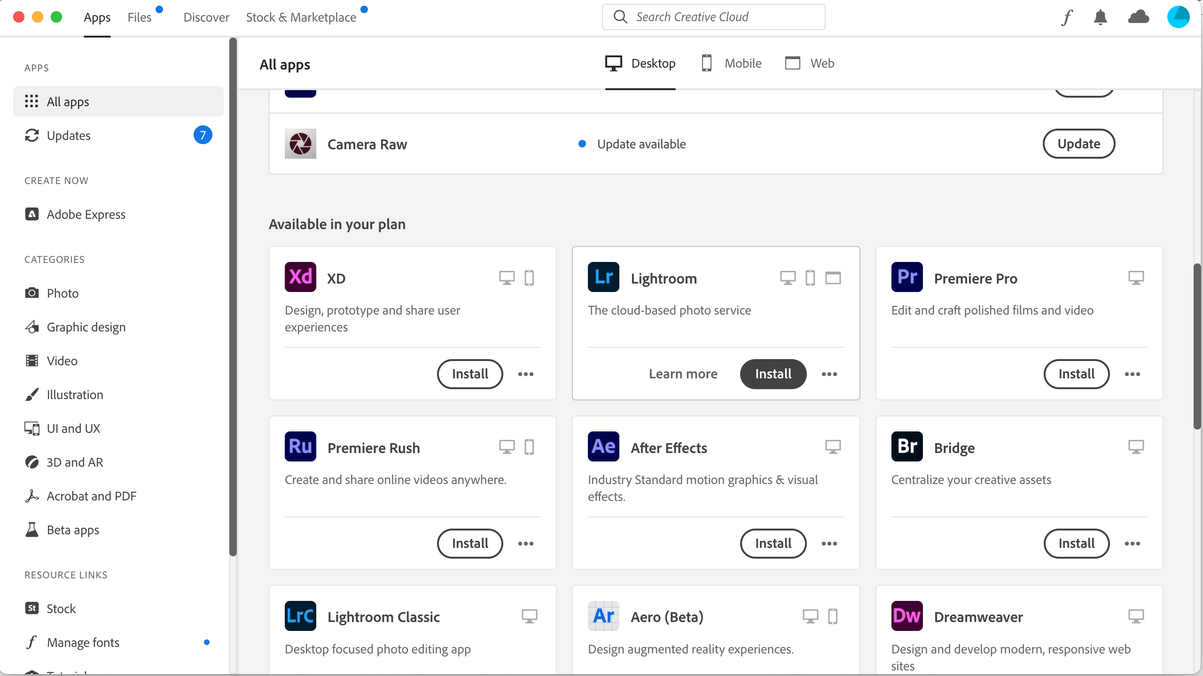Switch to the Apps tab
Image resolution: width=1203 pixels, height=676 pixels.
pyautogui.click(x=97, y=17)
